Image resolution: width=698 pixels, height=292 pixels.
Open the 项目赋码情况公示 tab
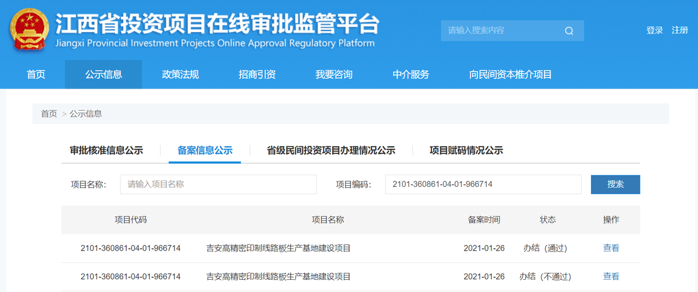point(466,150)
